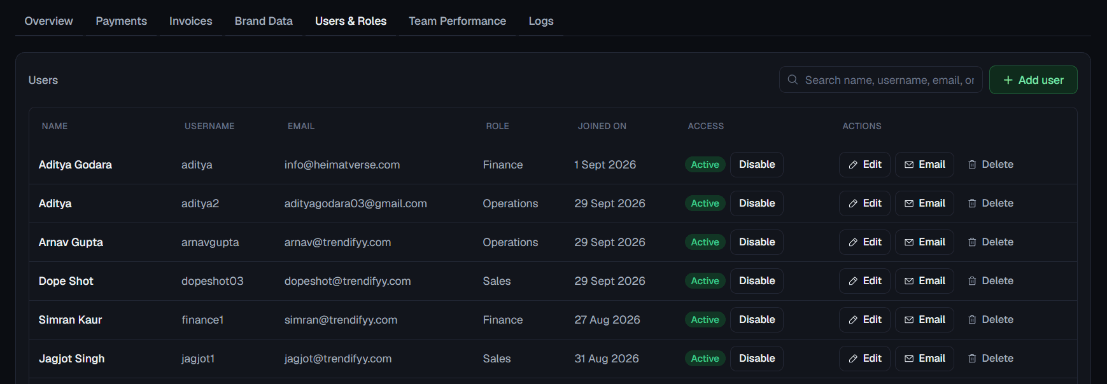Disable access for Dope Shot
The width and height of the screenshot is (1107, 384).
point(756,281)
